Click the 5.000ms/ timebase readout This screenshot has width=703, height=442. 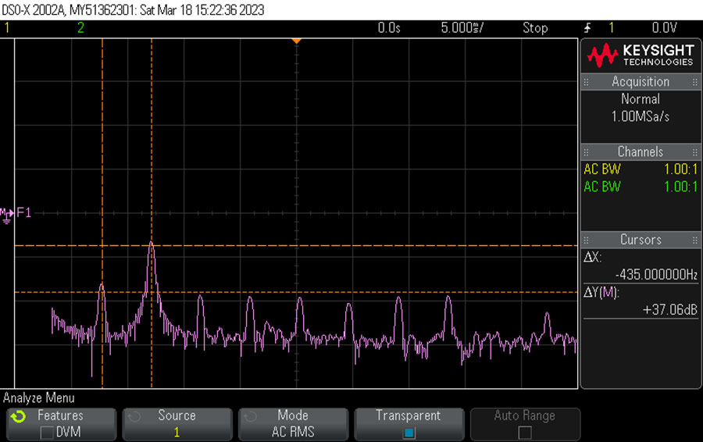coord(462,28)
